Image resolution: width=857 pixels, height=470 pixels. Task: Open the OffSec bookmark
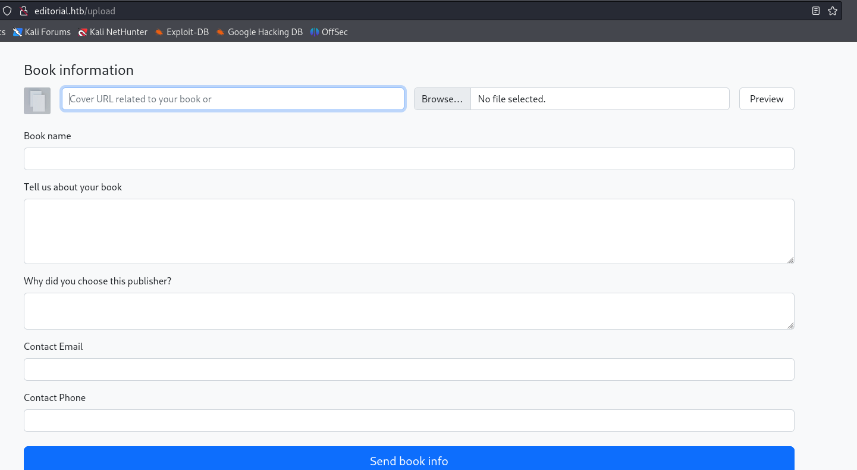tap(329, 32)
